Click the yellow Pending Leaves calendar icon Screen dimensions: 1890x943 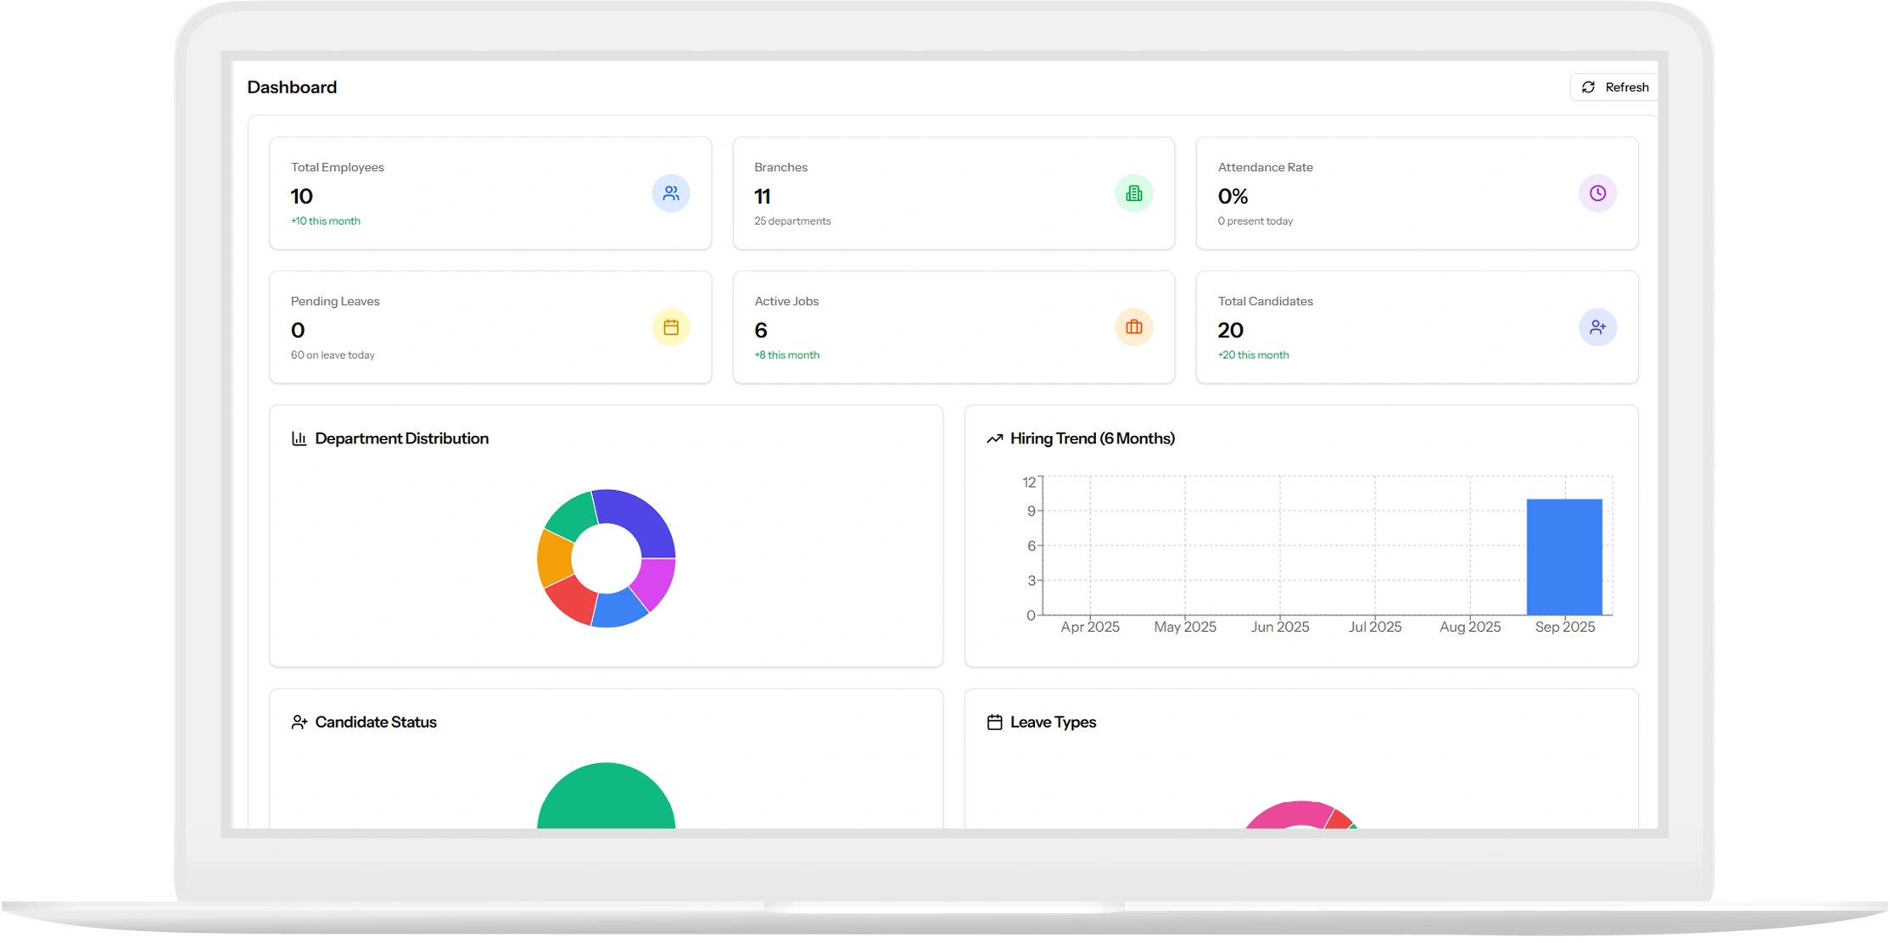670,327
